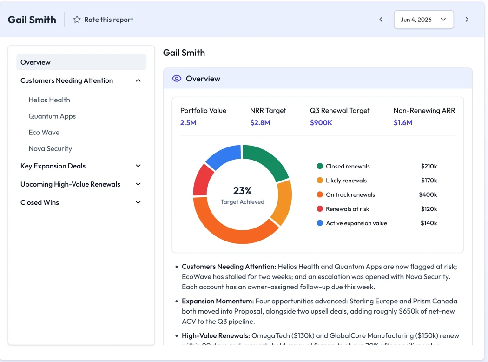The image size is (488, 362).
Task: Click the yellow donut chart segment
Action: pyautogui.click(x=284, y=202)
